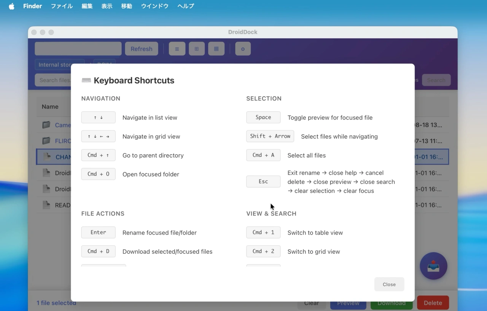The image size is (487, 311).
Task: Open the Apple menu
Action: (x=11, y=6)
